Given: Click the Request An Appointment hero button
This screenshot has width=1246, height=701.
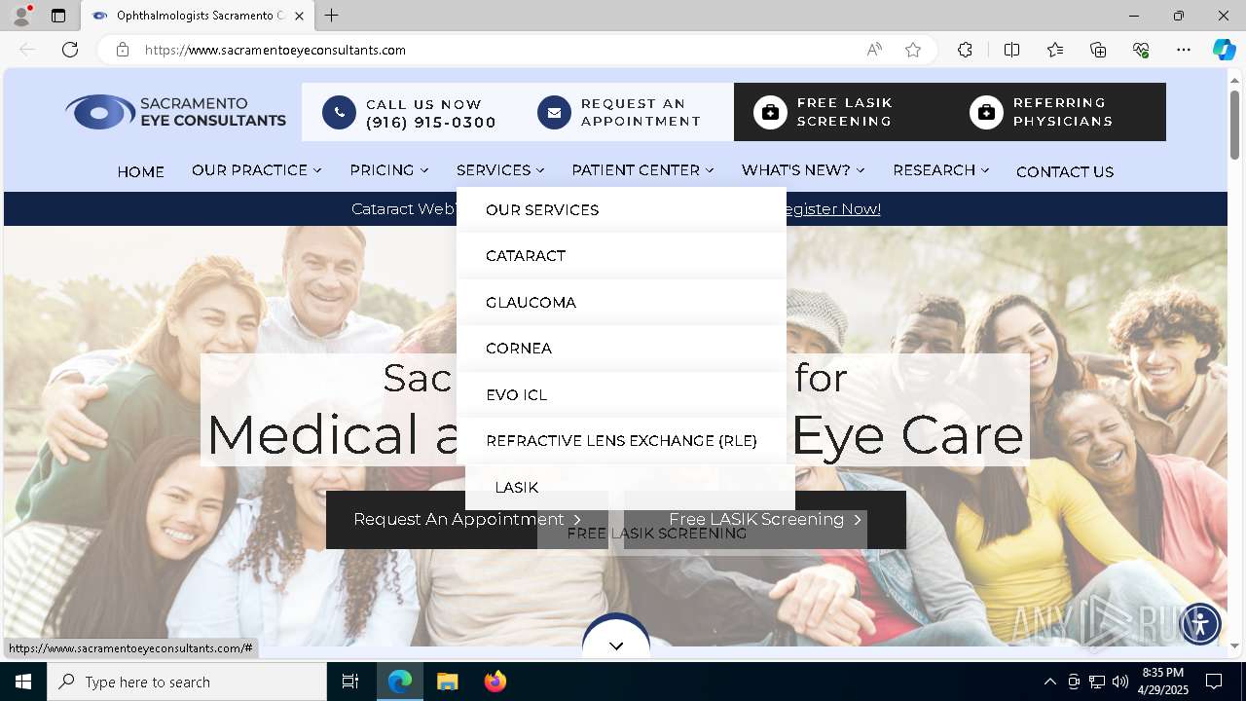Looking at the screenshot, I should (x=467, y=520).
